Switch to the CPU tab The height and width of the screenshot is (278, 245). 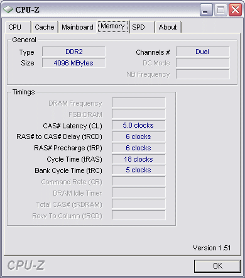(18, 27)
